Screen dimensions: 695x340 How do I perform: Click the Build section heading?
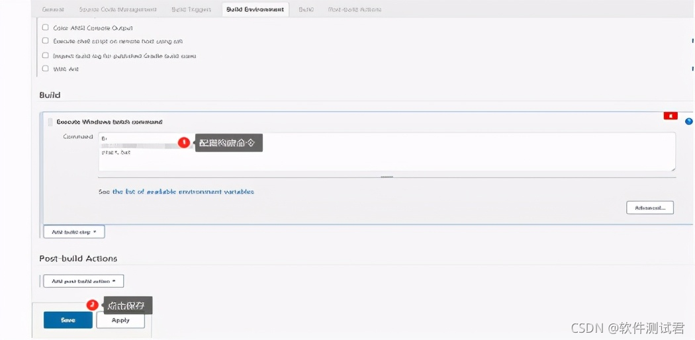click(x=50, y=95)
